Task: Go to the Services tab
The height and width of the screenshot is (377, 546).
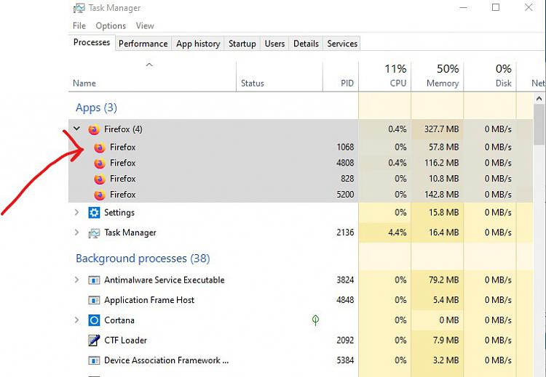Action: click(x=342, y=44)
